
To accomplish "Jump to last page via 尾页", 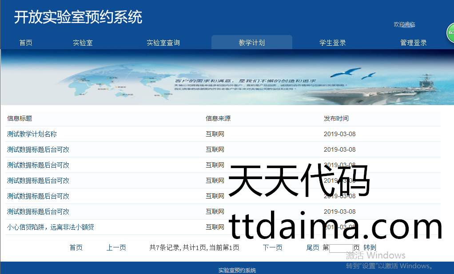I will (x=313, y=247).
